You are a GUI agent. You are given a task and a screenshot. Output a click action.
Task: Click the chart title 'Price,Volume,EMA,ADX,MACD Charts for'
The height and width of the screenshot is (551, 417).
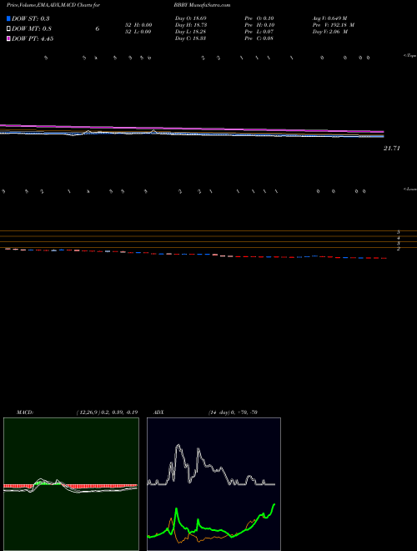[53, 5]
